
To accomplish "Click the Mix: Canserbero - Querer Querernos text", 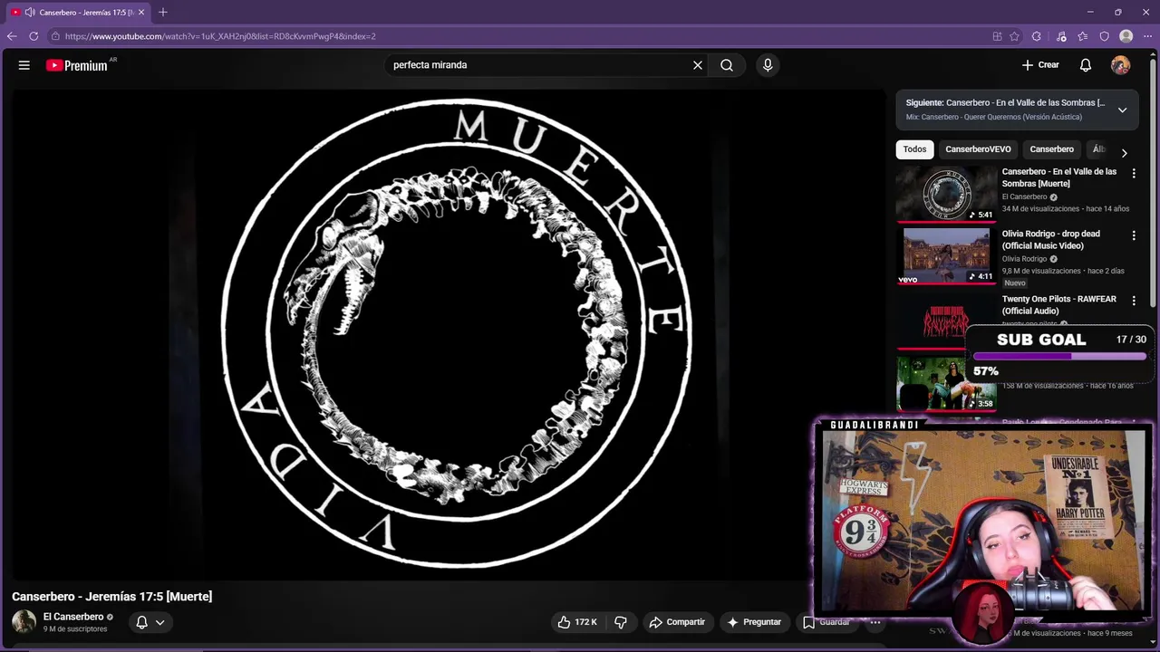I will point(994,117).
